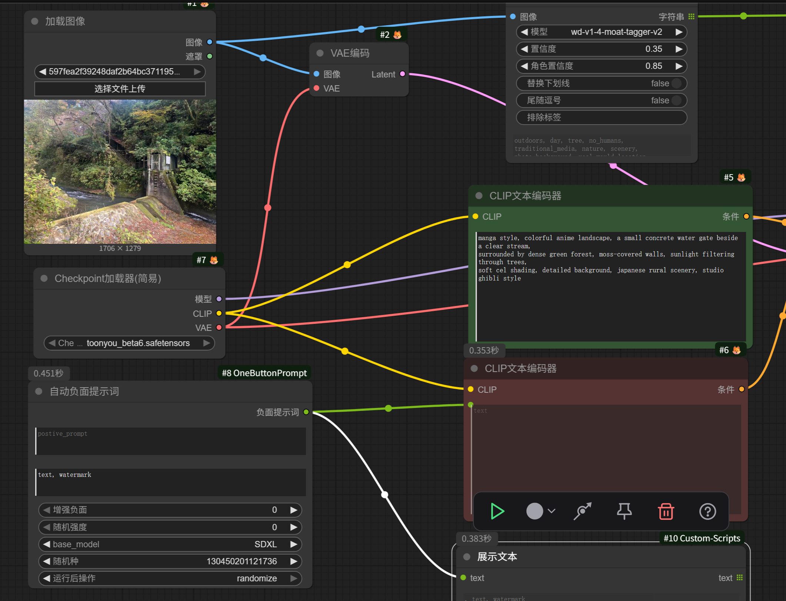The image size is (786, 601).
Task: Click the #10 Custom-Scripts badge label
Action: (x=702, y=538)
